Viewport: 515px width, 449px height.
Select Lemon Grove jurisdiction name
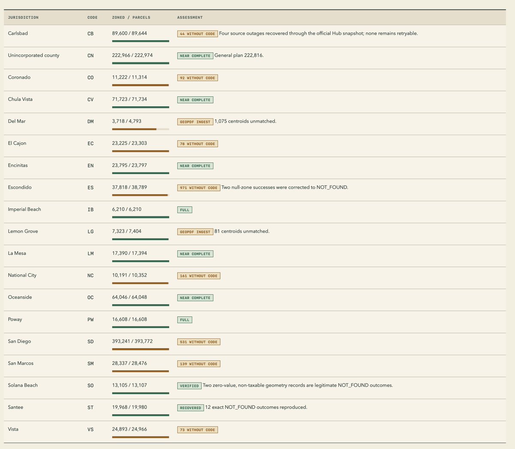pyautogui.click(x=23, y=231)
